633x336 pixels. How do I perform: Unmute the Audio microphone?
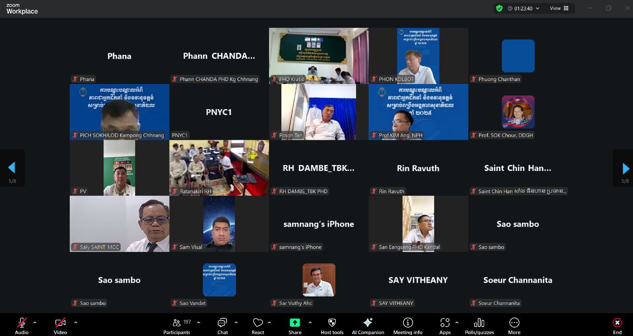point(22,323)
